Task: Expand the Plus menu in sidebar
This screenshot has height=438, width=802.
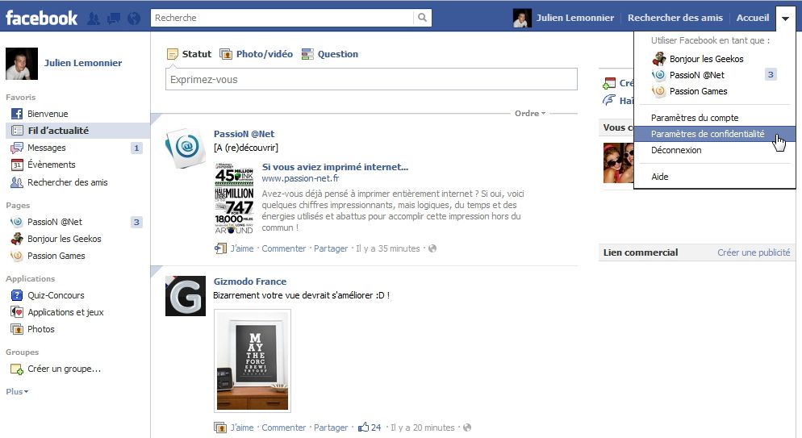Action: 17,391
